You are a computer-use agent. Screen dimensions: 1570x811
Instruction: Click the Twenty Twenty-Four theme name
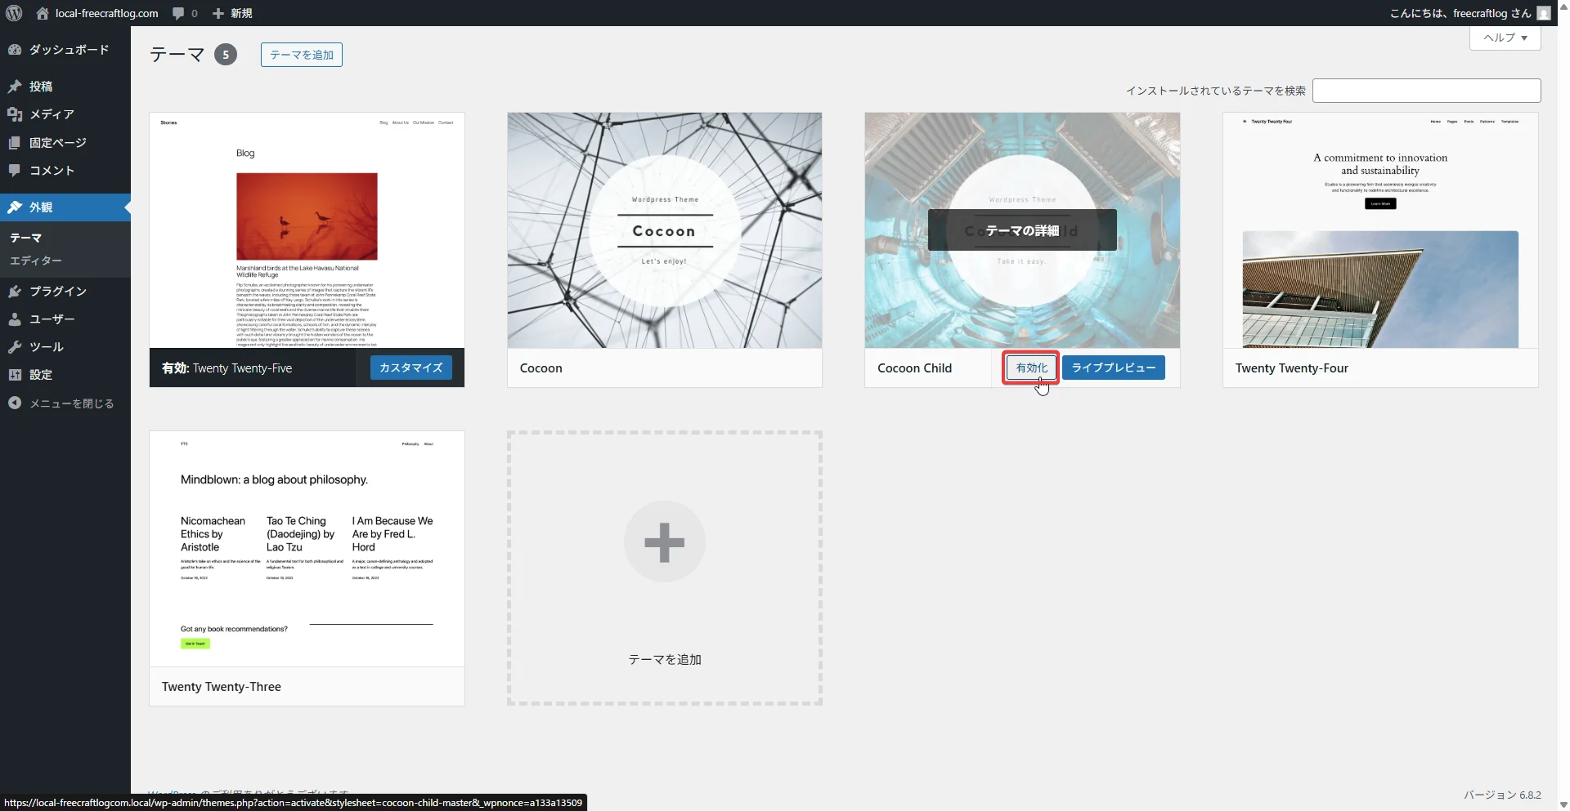coord(1292,368)
